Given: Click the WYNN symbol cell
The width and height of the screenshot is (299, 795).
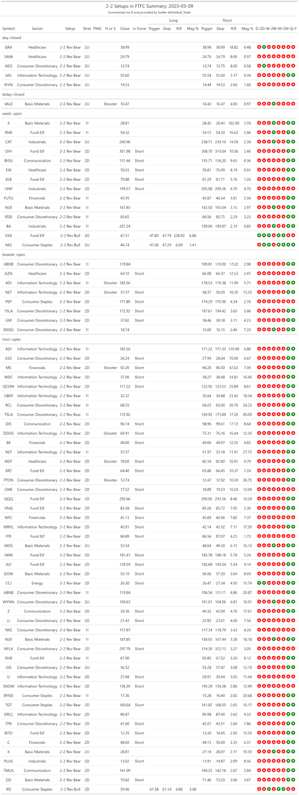Looking at the screenshot, I should coord(9,602).
